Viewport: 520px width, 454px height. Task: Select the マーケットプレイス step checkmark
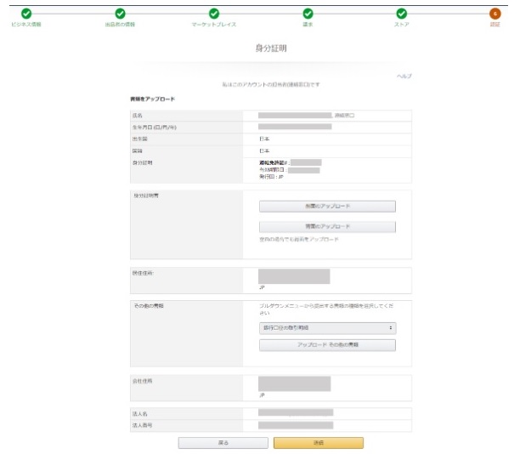pyautogui.click(x=214, y=13)
